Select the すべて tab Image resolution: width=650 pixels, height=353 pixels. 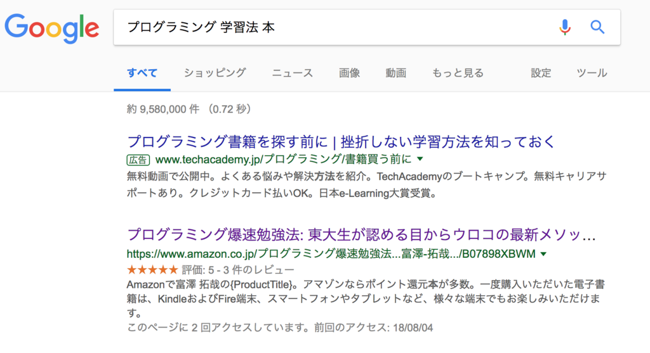pos(142,74)
